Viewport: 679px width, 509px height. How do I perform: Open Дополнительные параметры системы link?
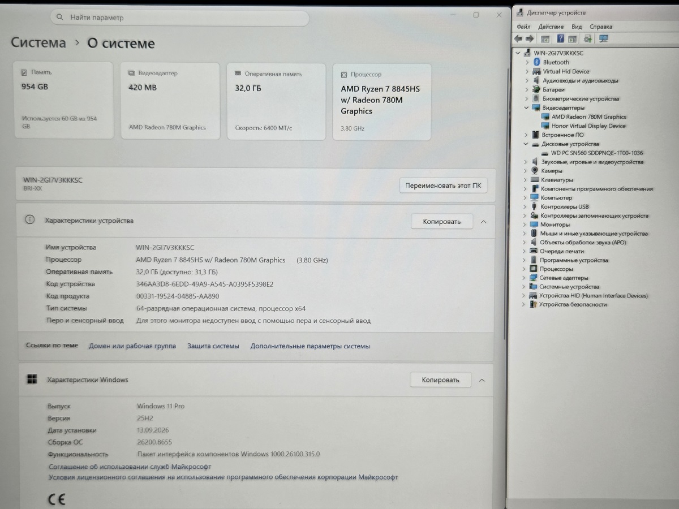(310, 346)
